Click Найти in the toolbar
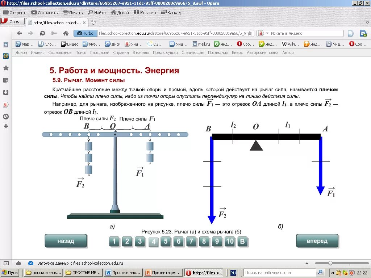Screen dimensions: 371x278 (97, 13)
